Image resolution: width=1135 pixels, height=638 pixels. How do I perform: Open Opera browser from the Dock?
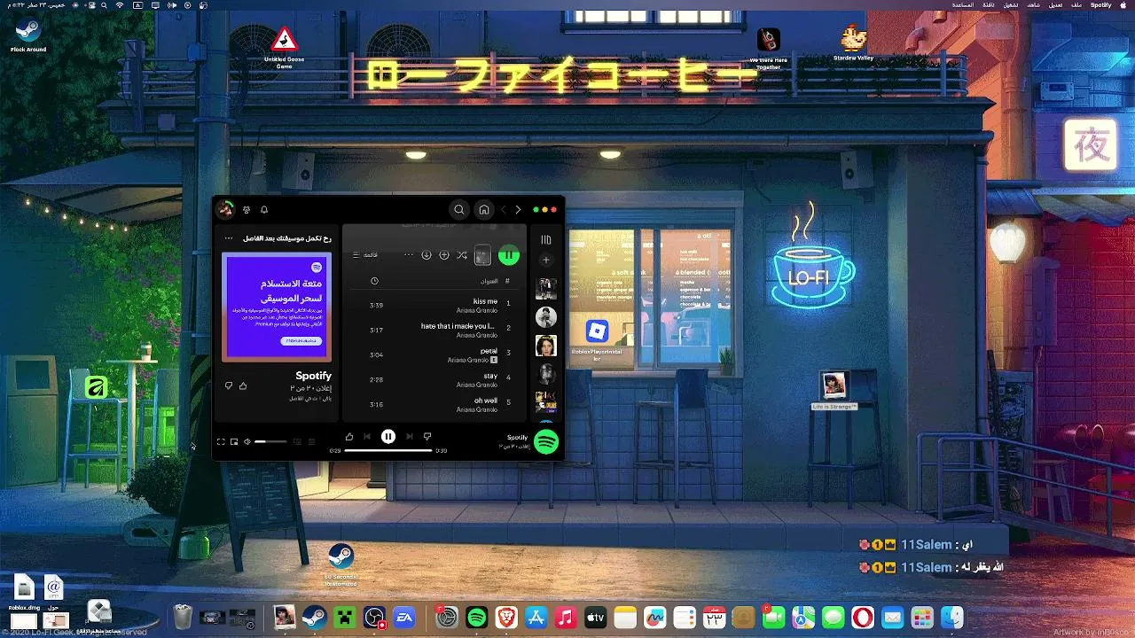[x=863, y=617]
